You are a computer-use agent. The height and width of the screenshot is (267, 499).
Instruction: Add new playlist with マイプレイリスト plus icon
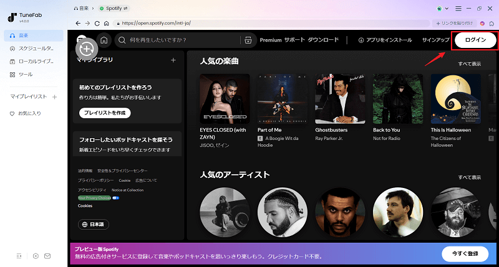click(x=54, y=97)
